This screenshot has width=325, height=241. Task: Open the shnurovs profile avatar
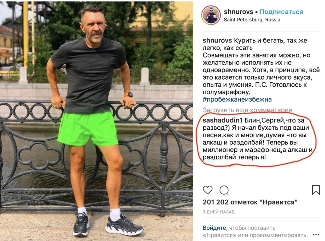coord(211,15)
